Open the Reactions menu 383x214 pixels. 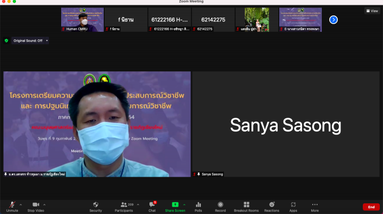click(x=271, y=205)
